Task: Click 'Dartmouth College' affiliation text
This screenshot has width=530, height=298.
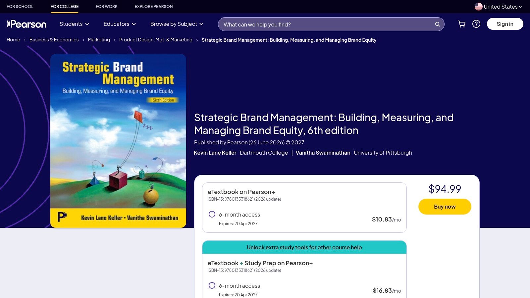Action: point(264,153)
